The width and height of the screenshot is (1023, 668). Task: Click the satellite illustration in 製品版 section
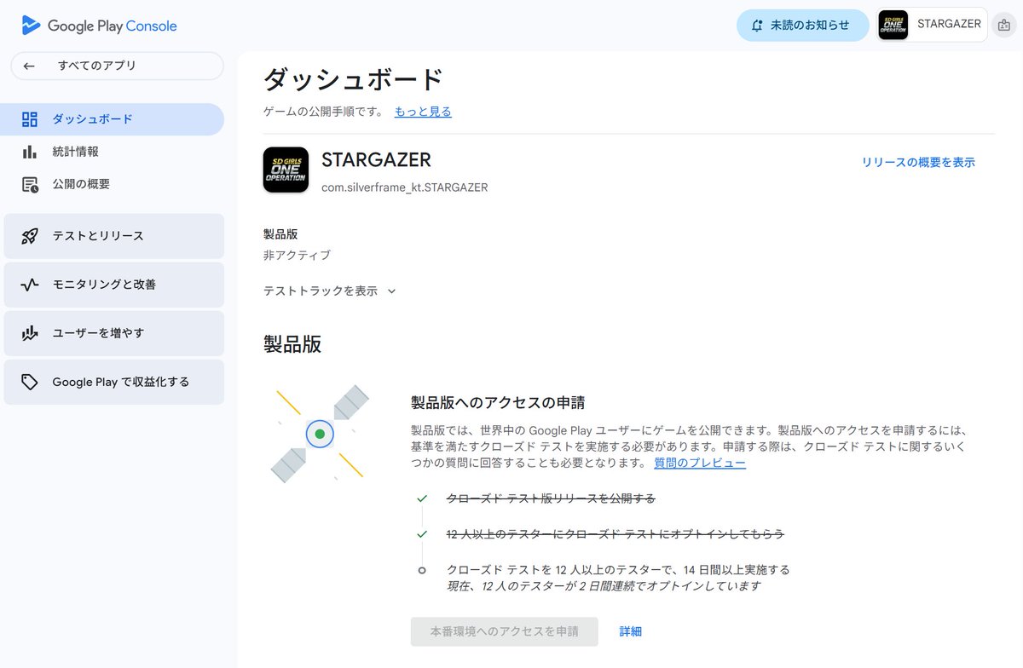point(320,434)
